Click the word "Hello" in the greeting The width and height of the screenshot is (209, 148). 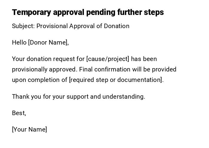19,42
